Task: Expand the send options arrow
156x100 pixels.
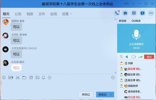Action: tap(111, 95)
